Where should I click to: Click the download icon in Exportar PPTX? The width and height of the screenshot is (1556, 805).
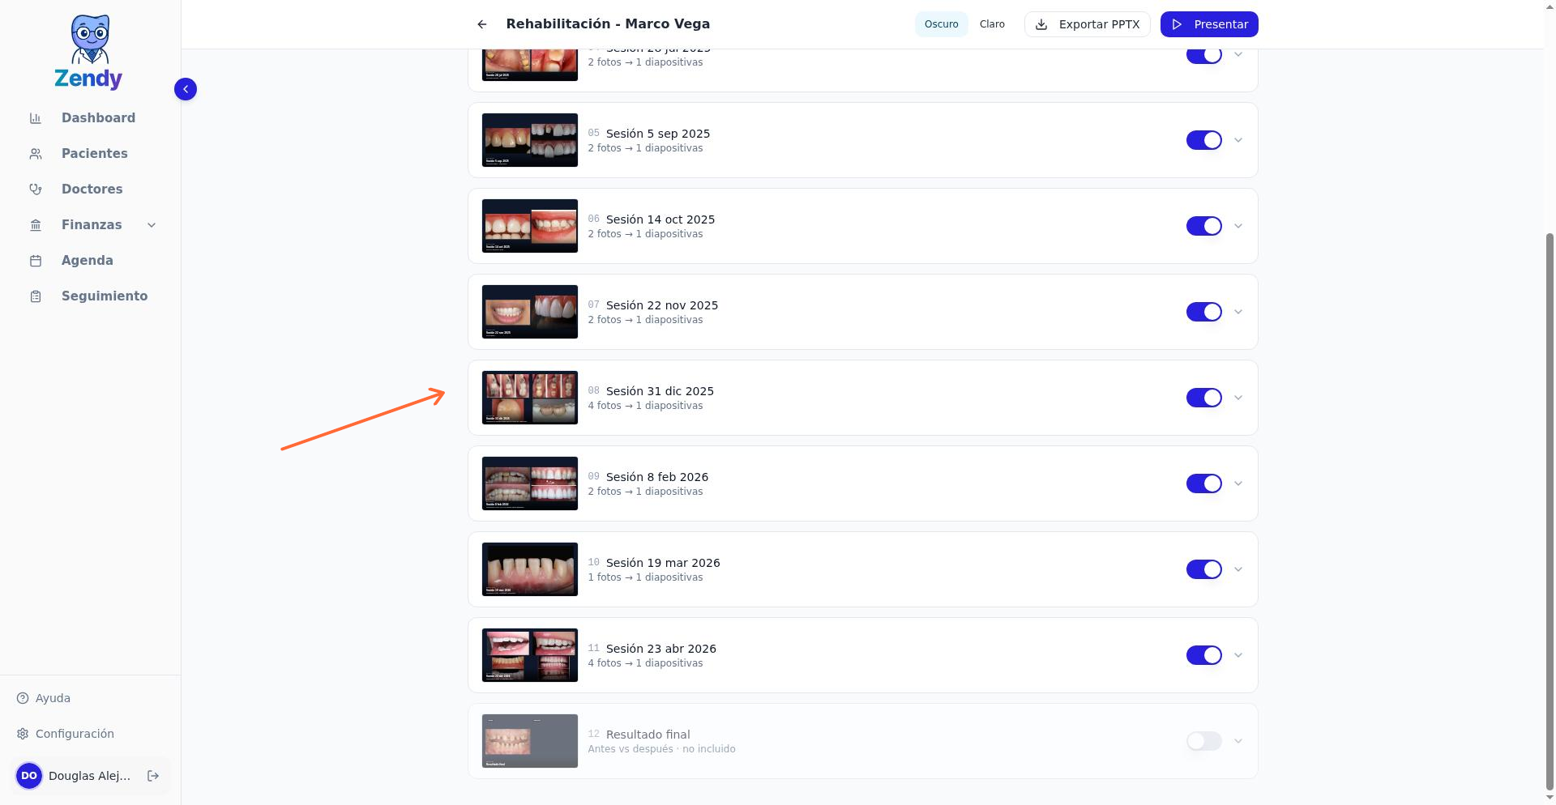pyautogui.click(x=1041, y=24)
